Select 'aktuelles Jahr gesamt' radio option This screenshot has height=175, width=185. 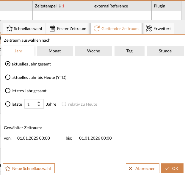[x=8, y=64]
